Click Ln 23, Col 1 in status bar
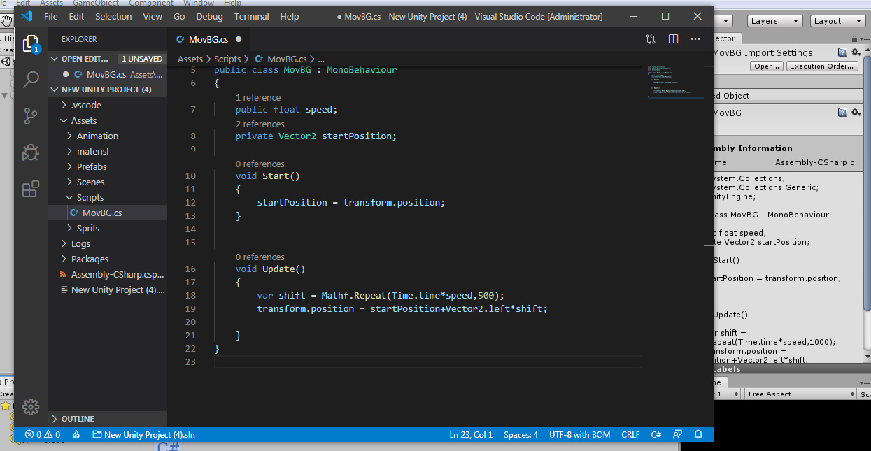Viewport: 871px width, 451px height. [x=471, y=434]
